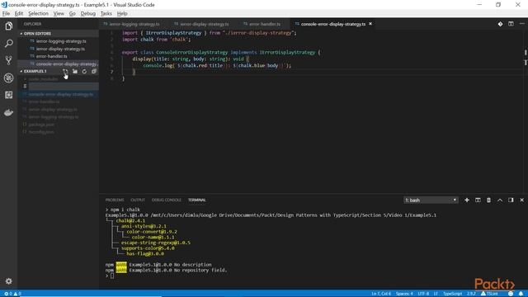The width and height of the screenshot is (528, 297).
Task: Switch to ierror-display-strategy.ts editor tab
Action: (205, 24)
